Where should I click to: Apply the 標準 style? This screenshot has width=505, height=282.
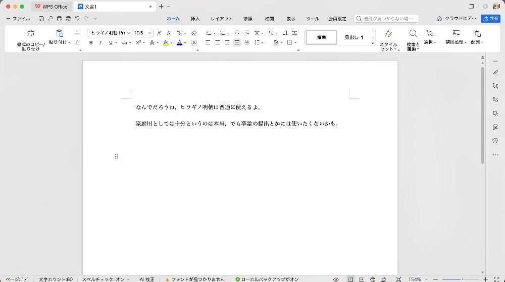click(x=321, y=38)
